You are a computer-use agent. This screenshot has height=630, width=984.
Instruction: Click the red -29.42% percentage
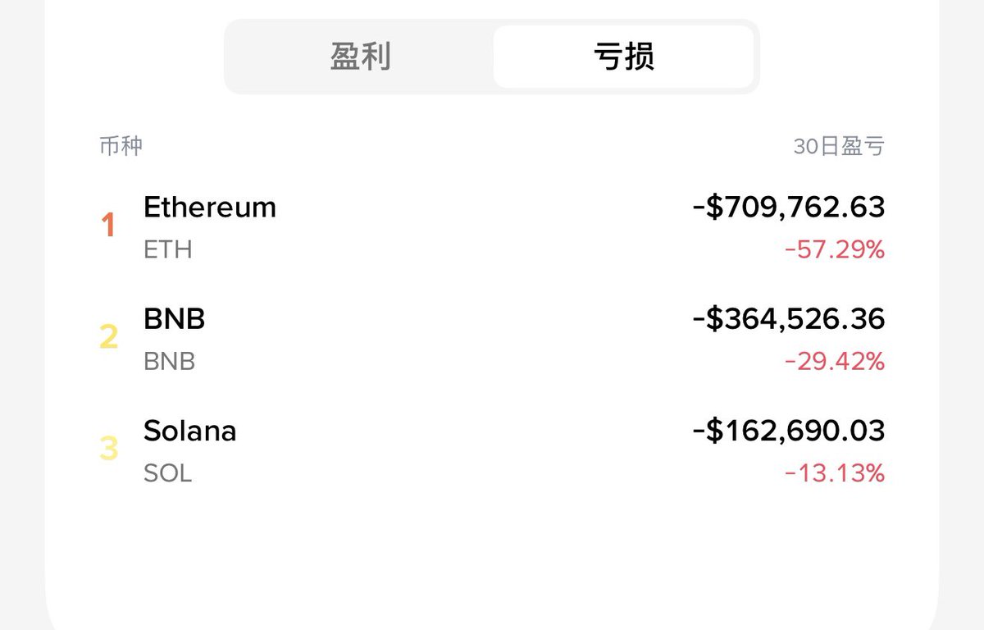pyautogui.click(x=835, y=361)
